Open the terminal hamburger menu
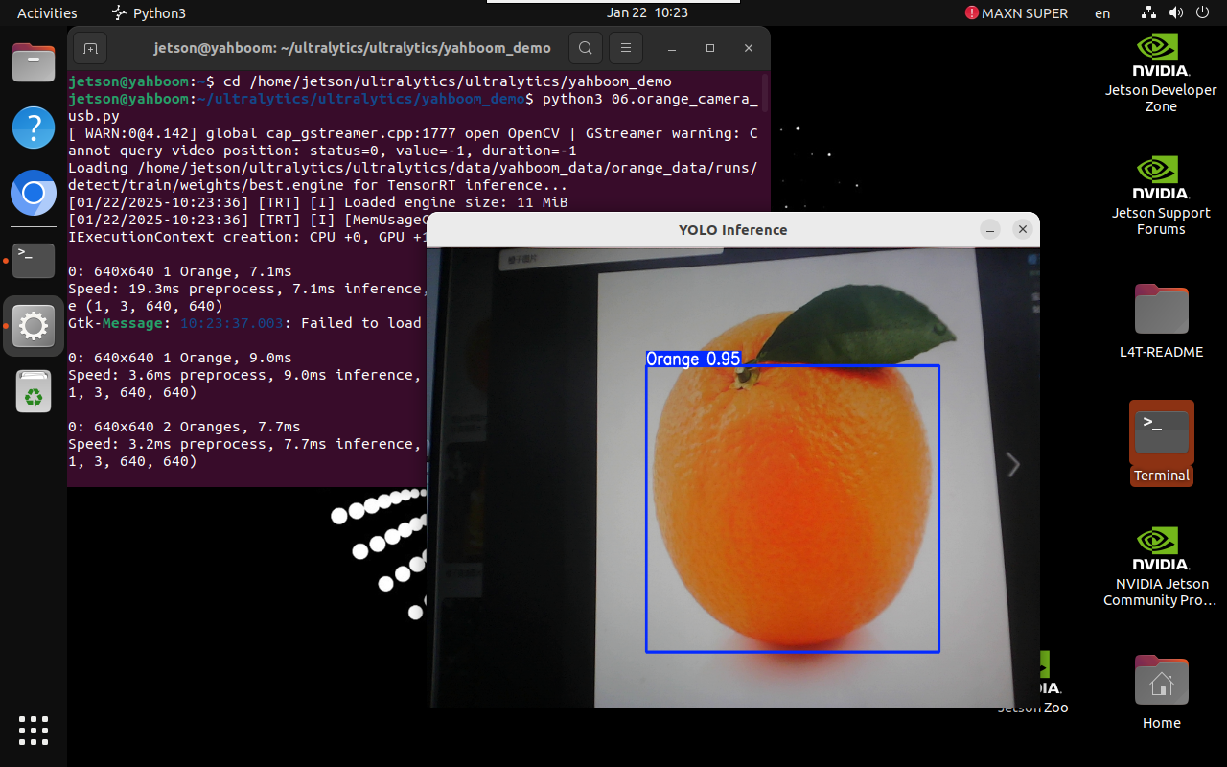 coord(625,48)
